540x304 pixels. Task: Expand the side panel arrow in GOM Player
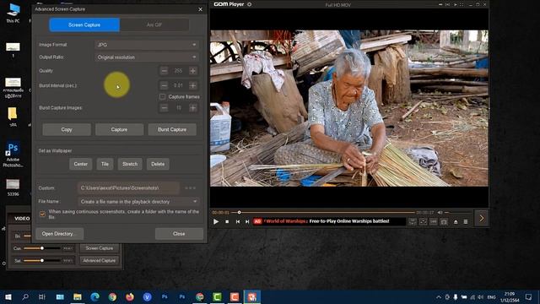(482, 218)
